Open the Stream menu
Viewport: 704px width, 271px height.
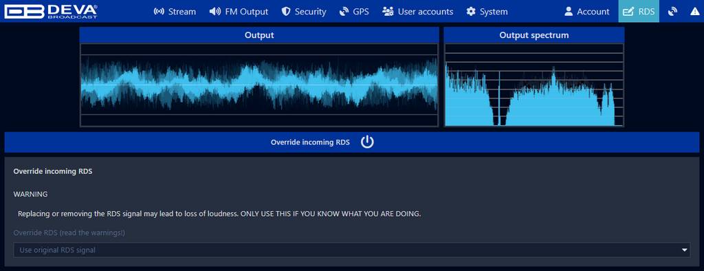pyautogui.click(x=175, y=12)
